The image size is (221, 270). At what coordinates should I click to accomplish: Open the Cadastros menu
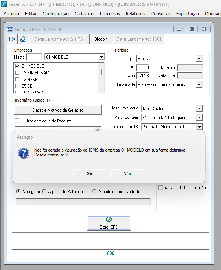coord(84,13)
